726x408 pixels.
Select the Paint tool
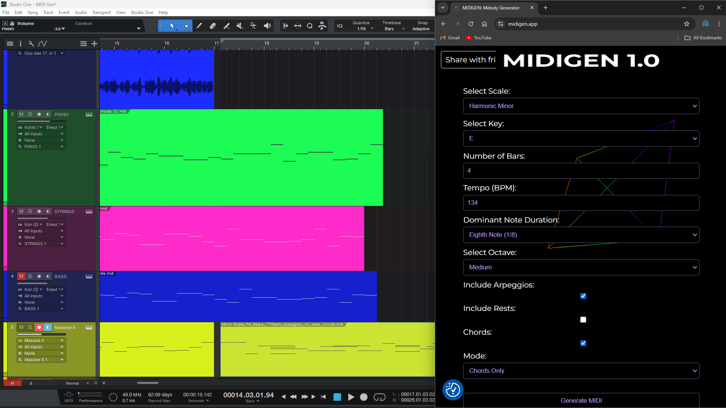(226, 26)
